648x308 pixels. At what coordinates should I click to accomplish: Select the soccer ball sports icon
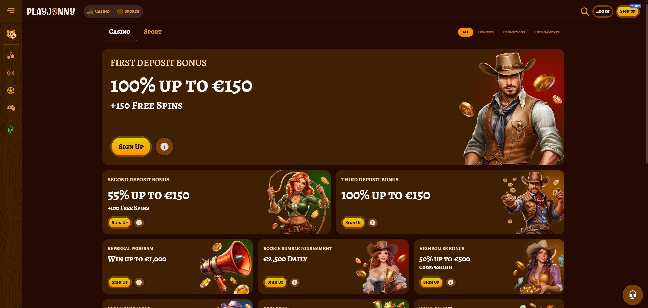coord(11,91)
